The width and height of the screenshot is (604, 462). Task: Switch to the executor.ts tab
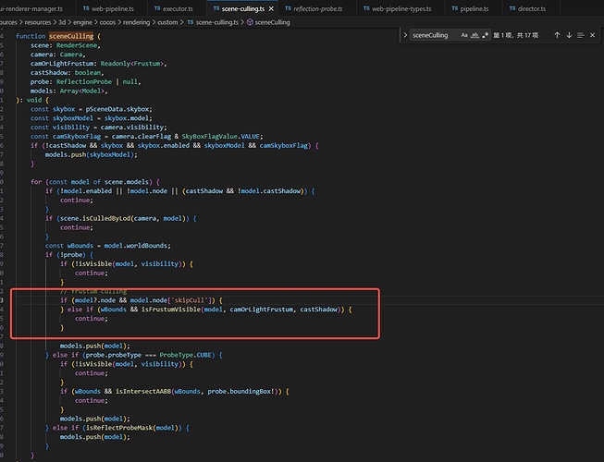177,8
